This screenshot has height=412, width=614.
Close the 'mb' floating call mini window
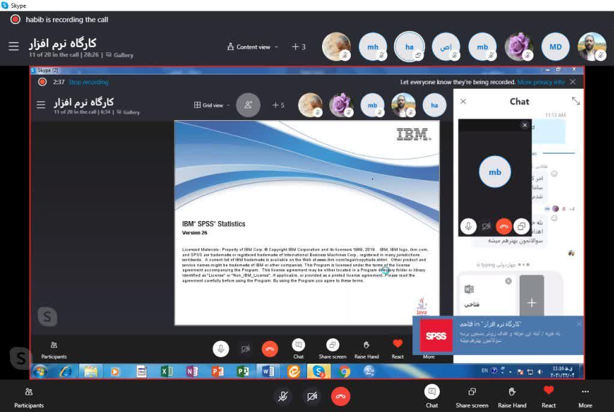point(524,126)
